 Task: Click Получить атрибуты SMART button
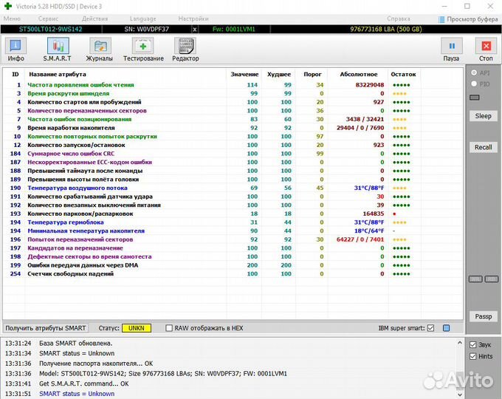[46, 328]
